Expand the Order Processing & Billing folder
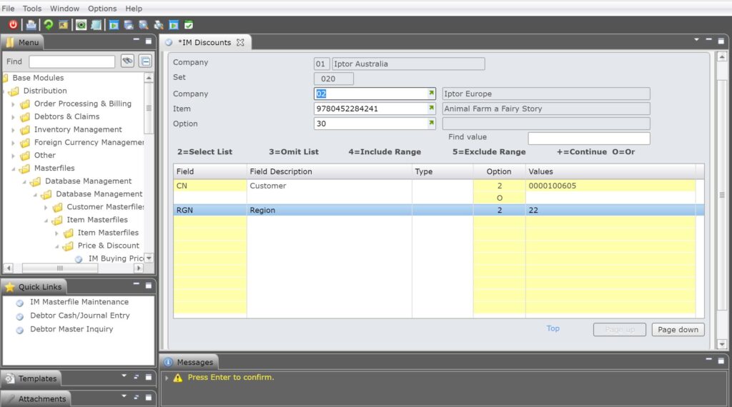 point(13,104)
